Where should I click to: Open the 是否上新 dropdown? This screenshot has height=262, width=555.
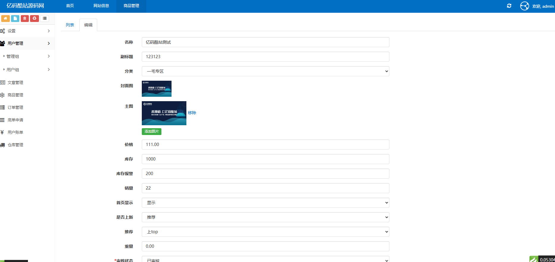(265, 217)
